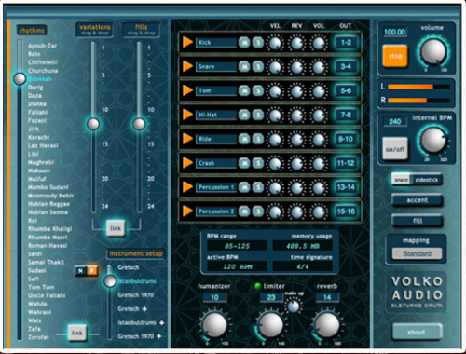Open the mapping Standard dropdown
466x354 pixels.
click(x=417, y=253)
